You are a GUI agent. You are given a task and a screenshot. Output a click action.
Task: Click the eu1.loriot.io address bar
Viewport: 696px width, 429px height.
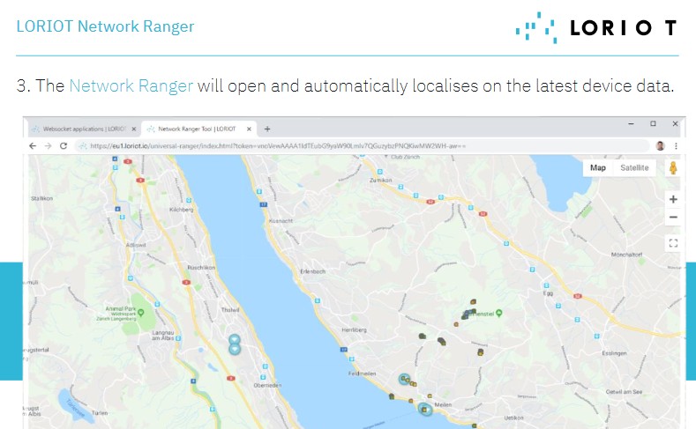pos(362,146)
